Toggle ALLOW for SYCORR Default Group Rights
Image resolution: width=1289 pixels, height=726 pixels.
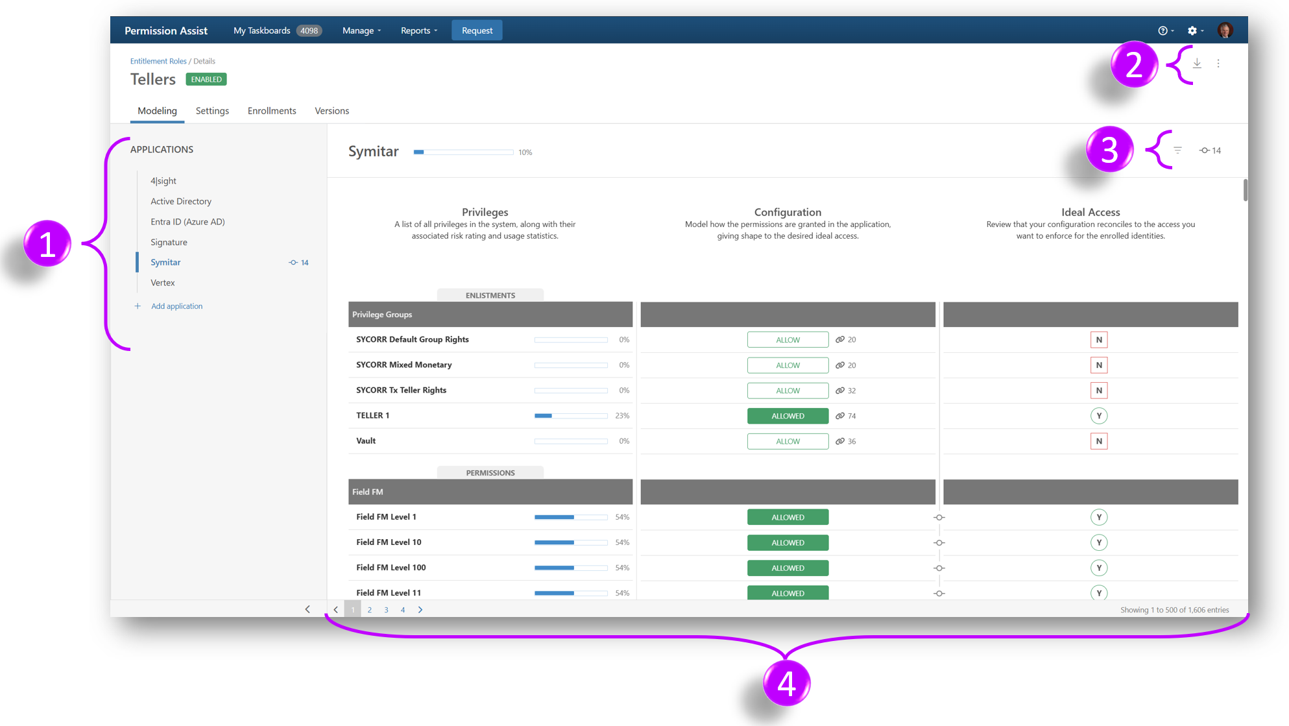click(x=788, y=340)
